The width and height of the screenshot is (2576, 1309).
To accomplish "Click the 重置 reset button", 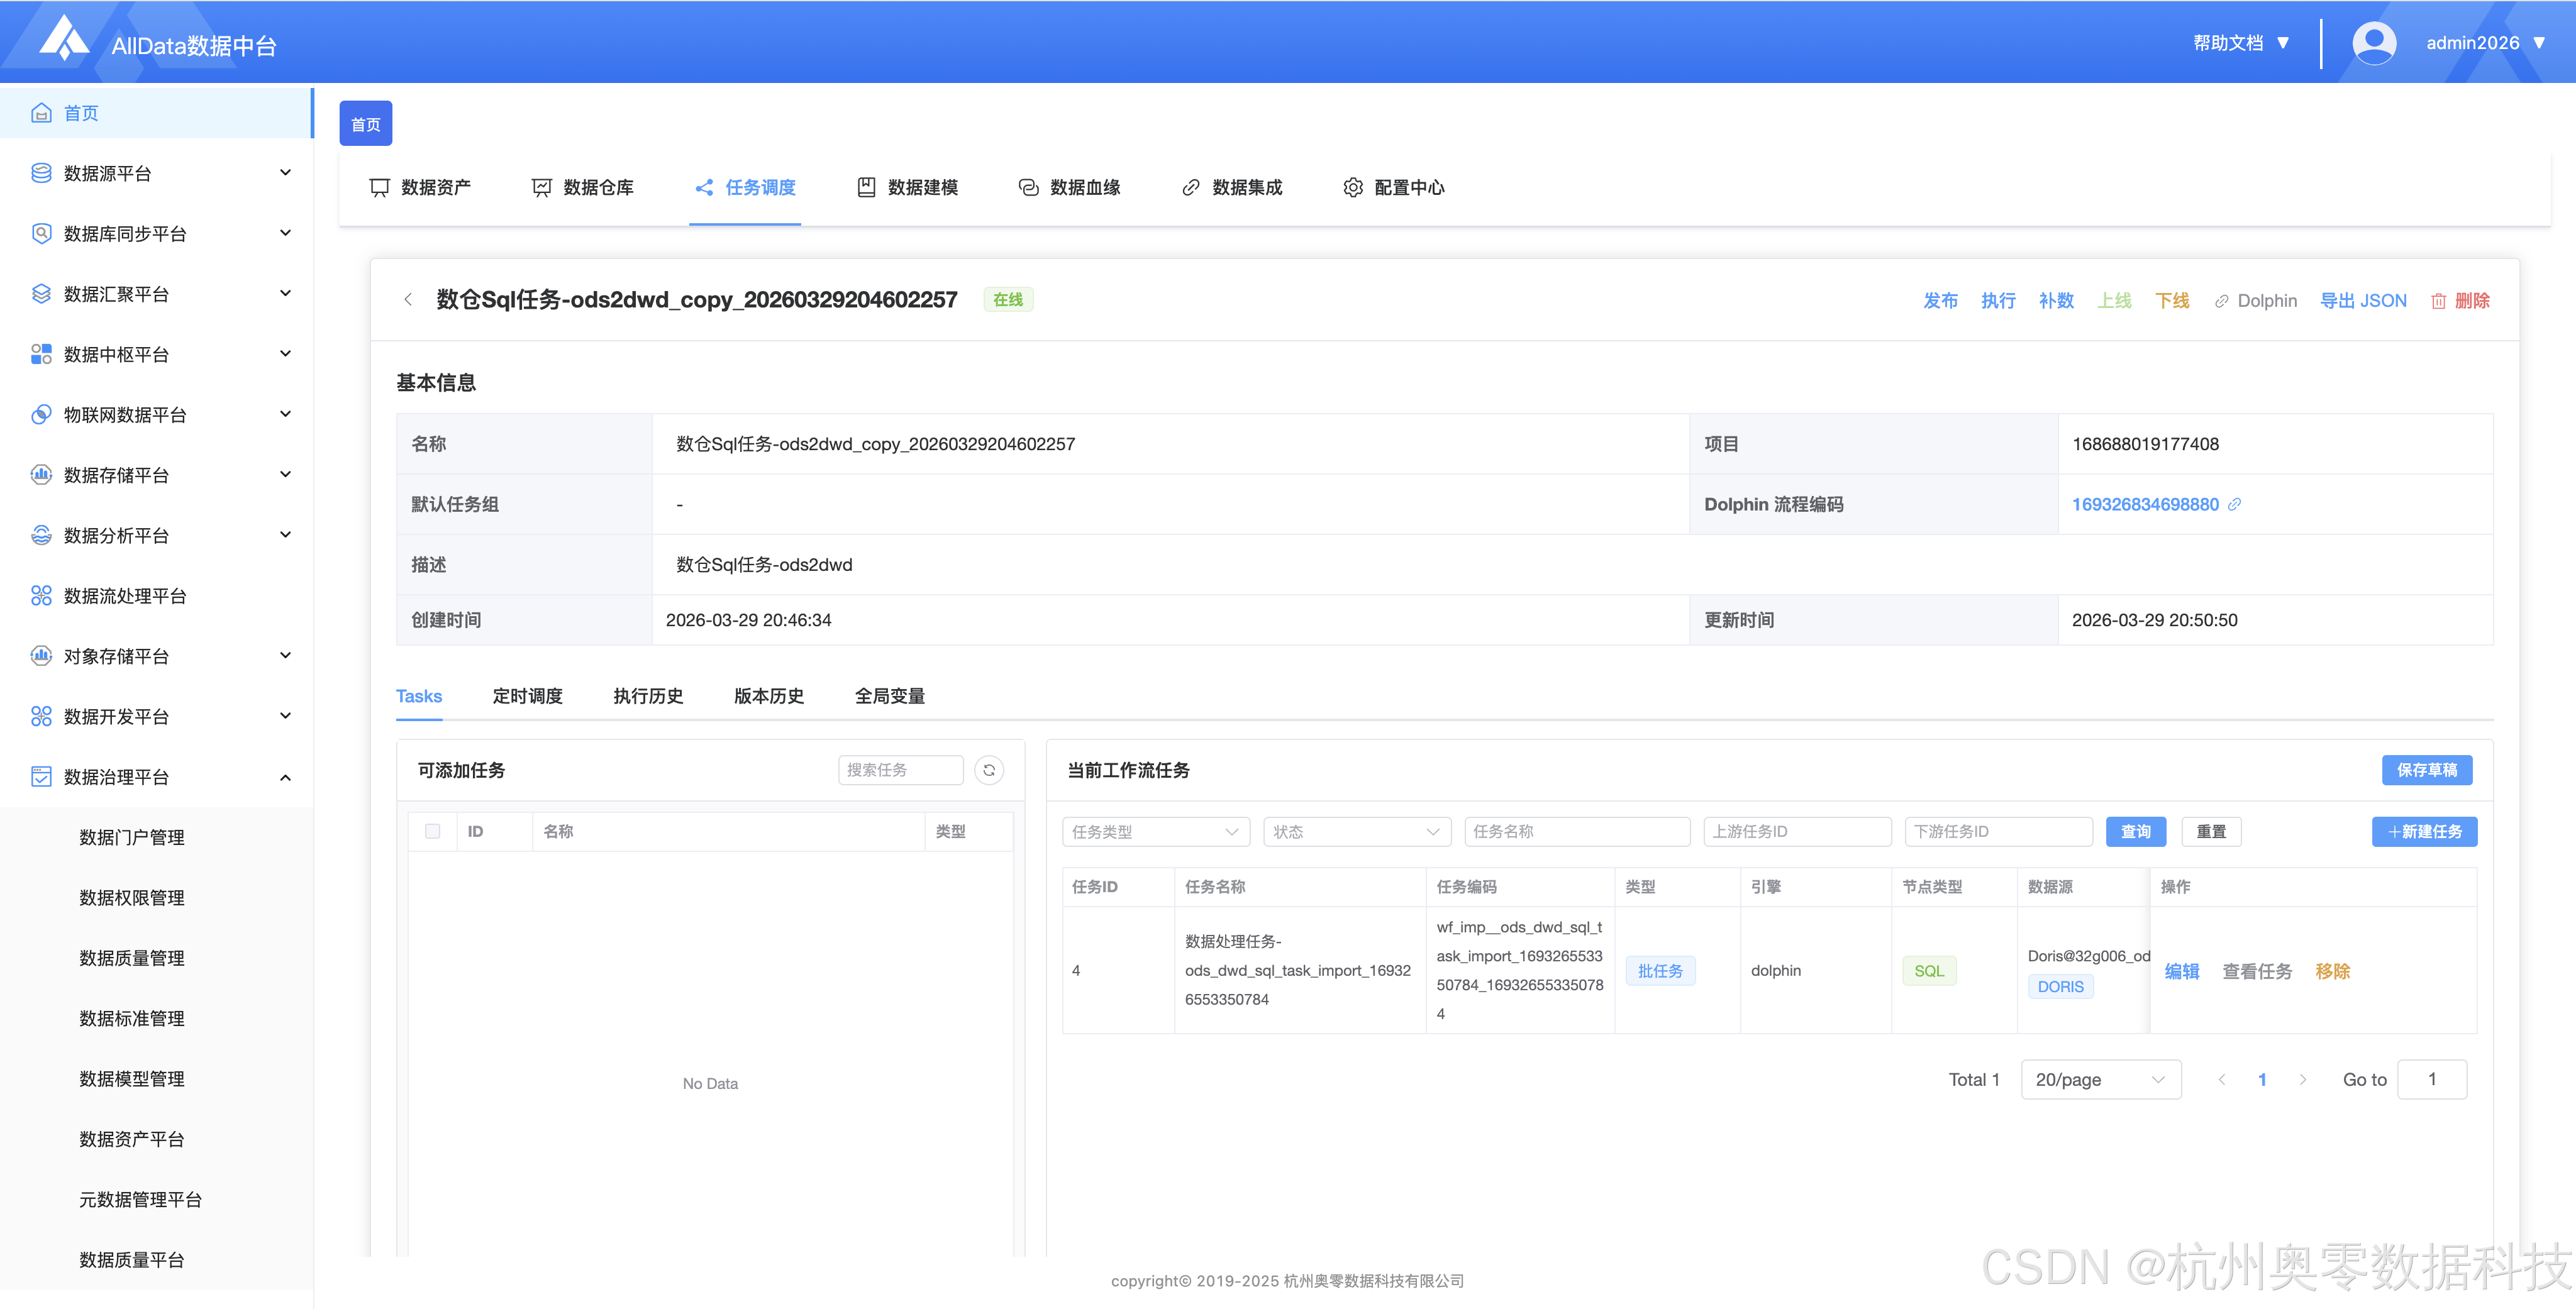I will click(2211, 832).
